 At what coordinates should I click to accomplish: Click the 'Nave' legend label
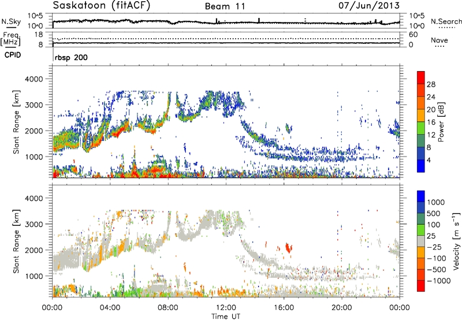(439, 40)
